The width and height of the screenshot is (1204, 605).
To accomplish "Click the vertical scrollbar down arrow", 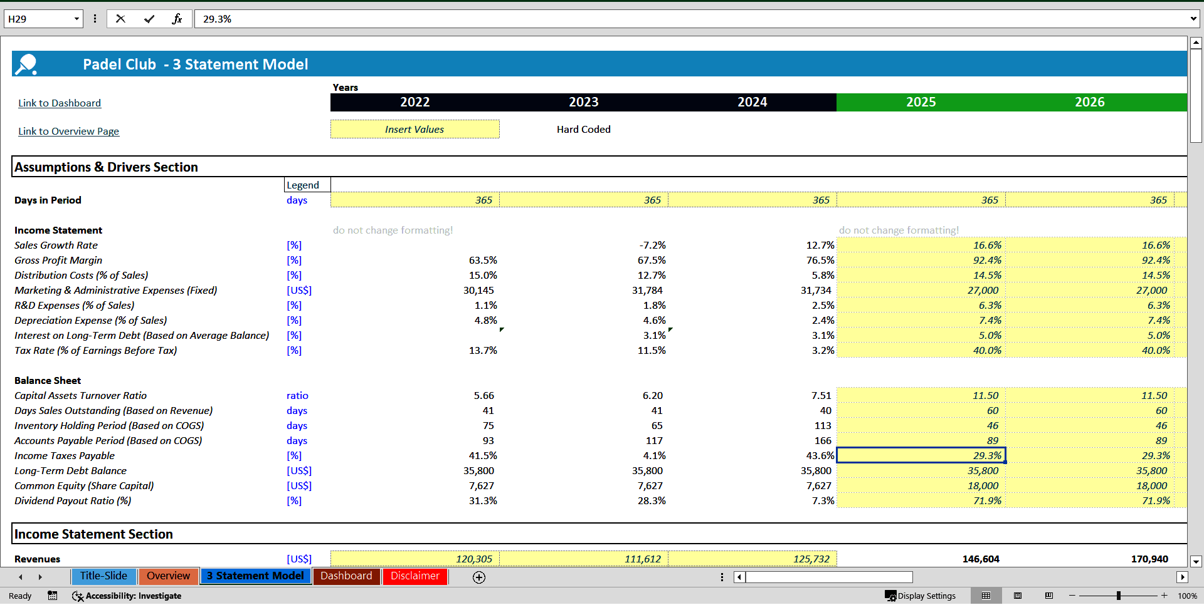I will tap(1196, 562).
